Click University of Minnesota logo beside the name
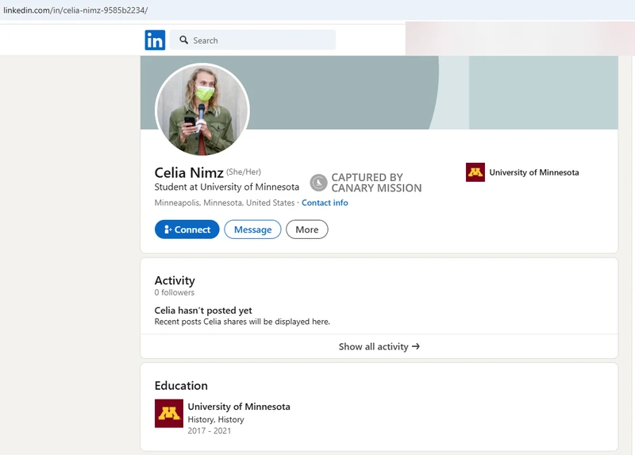The width and height of the screenshot is (635, 455). click(x=475, y=172)
